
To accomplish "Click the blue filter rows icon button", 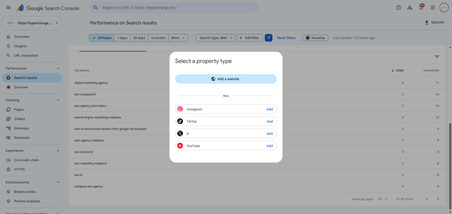I will pyautogui.click(x=269, y=38).
